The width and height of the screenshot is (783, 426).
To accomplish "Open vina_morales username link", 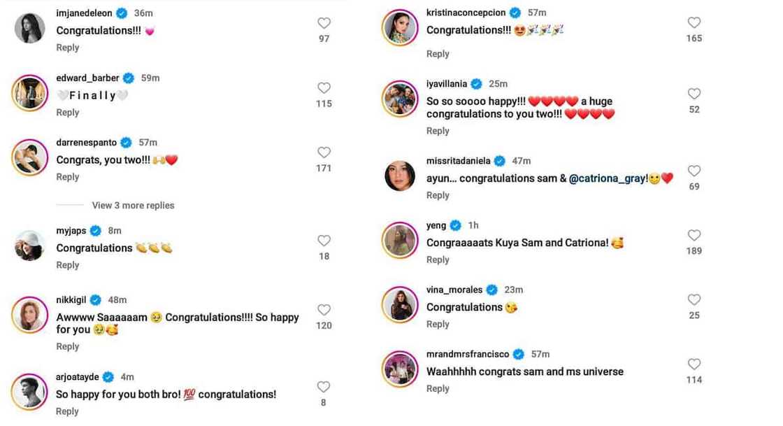I will [454, 290].
